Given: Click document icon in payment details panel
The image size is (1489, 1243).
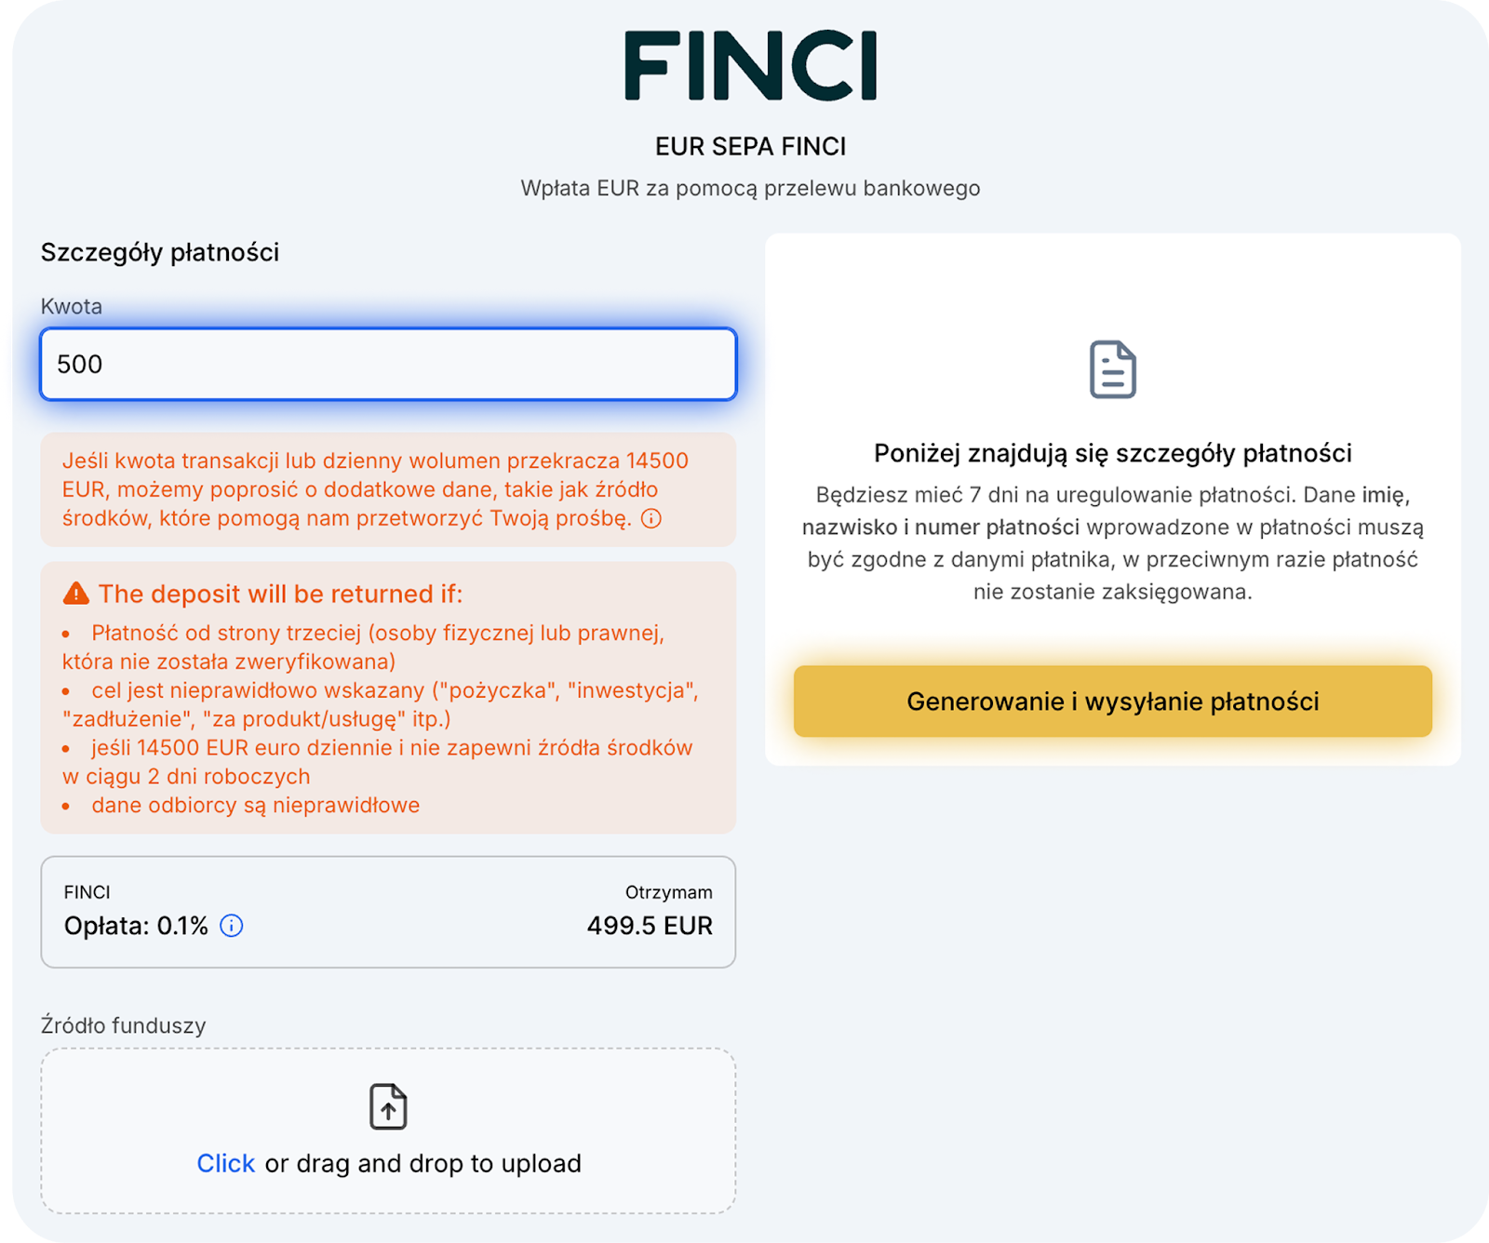Looking at the screenshot, I should click(x=1112, y=369).
